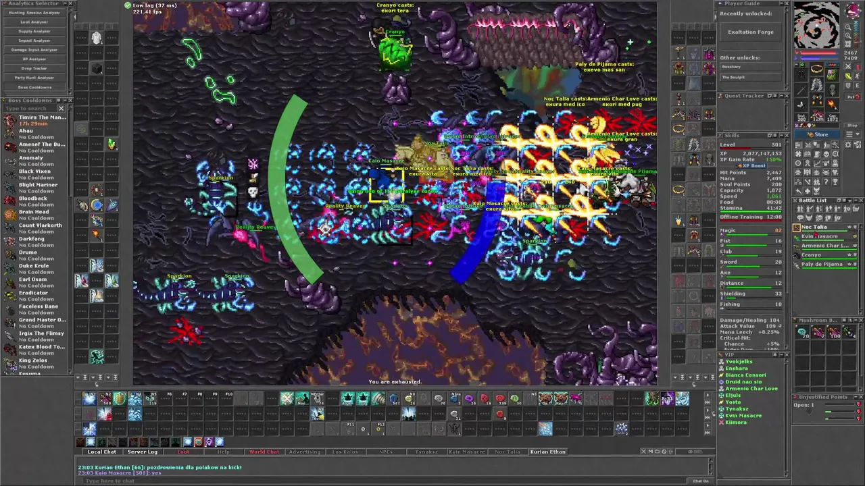Click the question mark help widget icon
This screenshot has width=865, height=486.
[x=826, y=182]
